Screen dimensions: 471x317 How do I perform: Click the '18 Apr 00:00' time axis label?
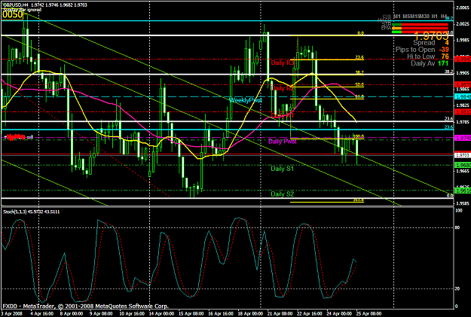(250, 314)
